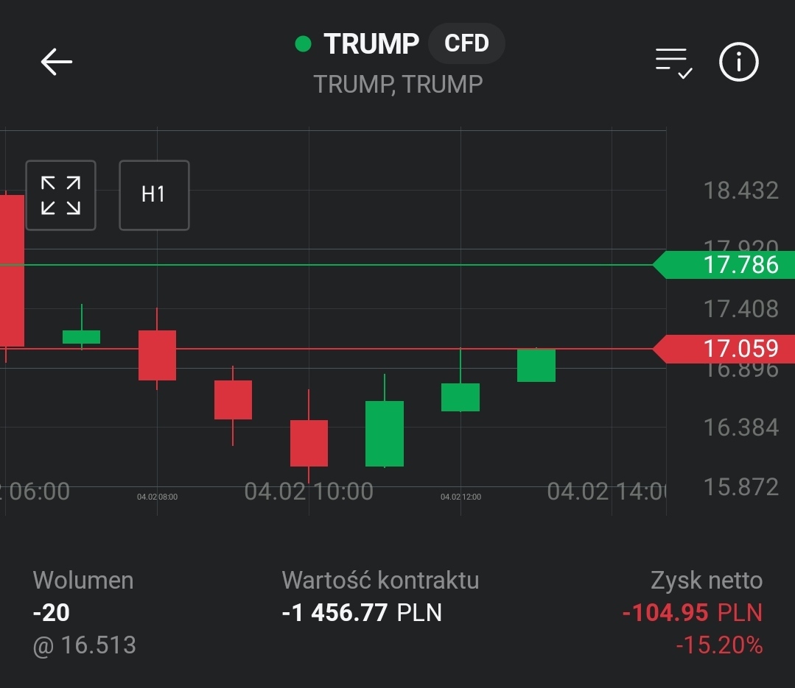Tap the Zysk netto -104.95 PLN value

692,612
